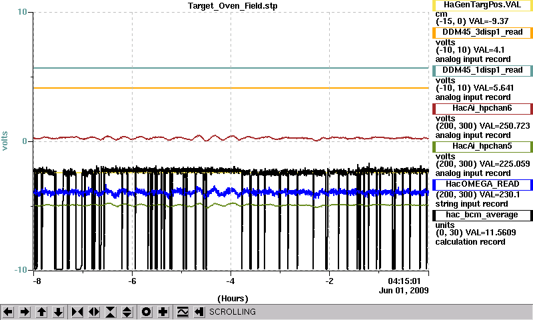Select the HacAi_hpchan5 green legend entry

(x=482, y=147)
